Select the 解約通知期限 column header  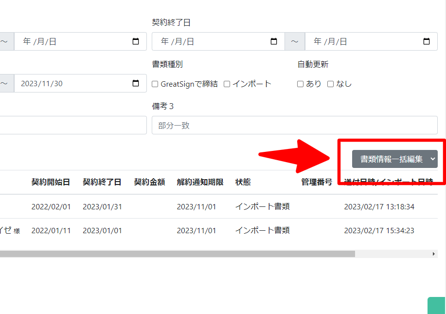click(x=200, y=182)
